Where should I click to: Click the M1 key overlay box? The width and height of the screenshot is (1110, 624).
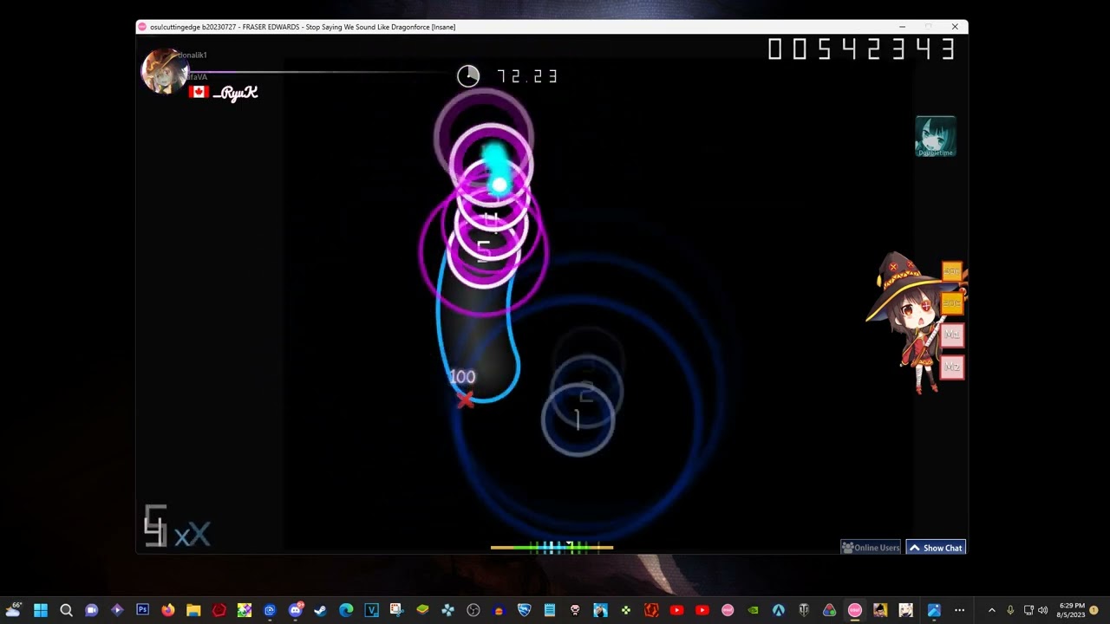pos(952,335)
